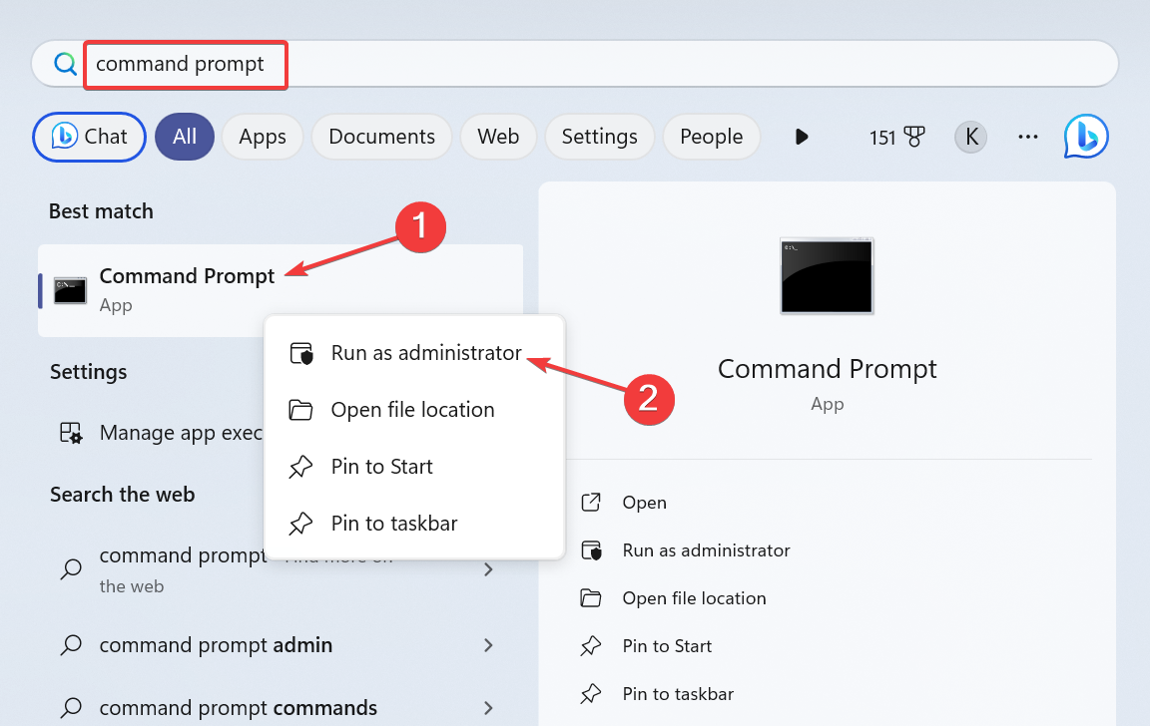
Task: Open the three-dot more options menu
Action: (1028, 137)
